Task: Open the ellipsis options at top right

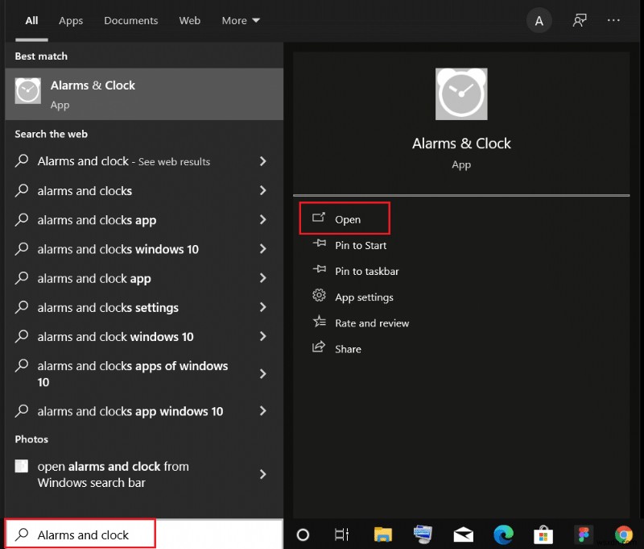Action: (x=613, y=20)
